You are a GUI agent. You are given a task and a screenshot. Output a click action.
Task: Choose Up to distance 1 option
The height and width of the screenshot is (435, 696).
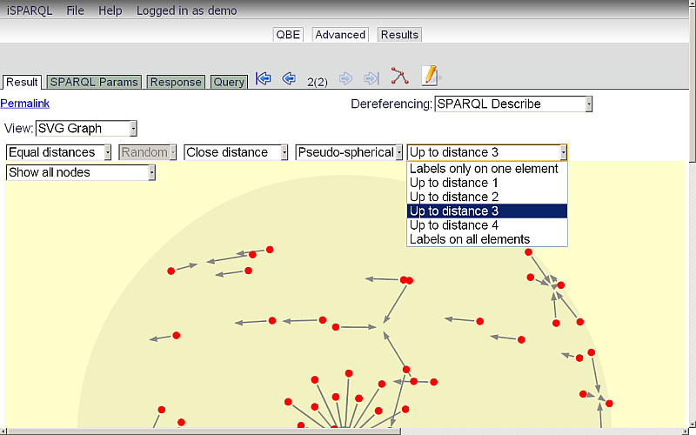click(x=487, y=183)
